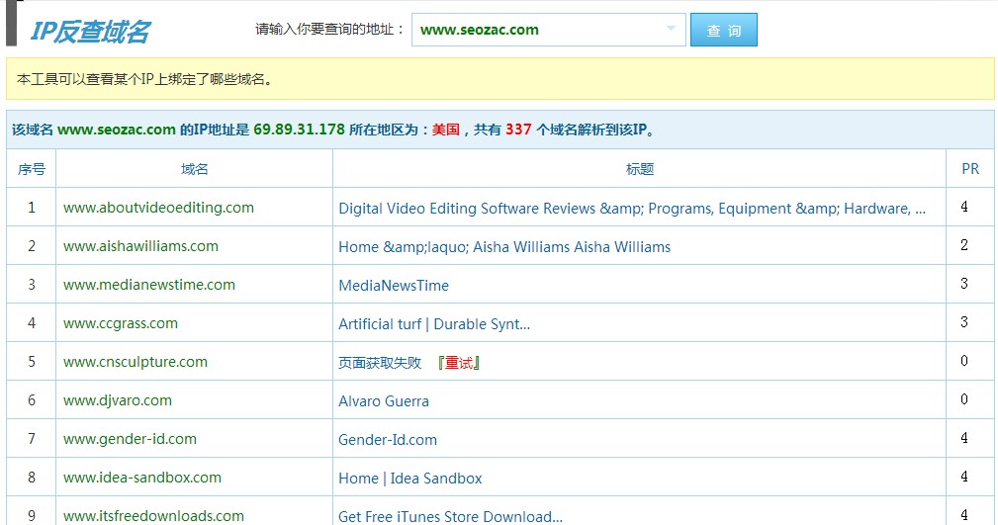Viewport: 998px width, 525px height.
Task: Open www.ccgrass.com domain link
Action: click(121, 323)
